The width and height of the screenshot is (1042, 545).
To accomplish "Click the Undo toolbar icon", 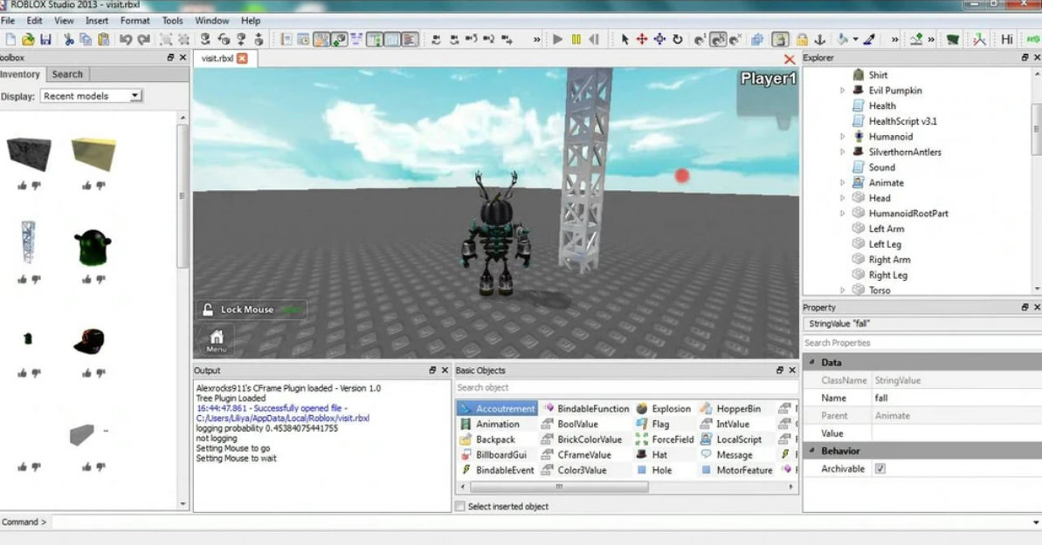I will click(x=125, y=39).
